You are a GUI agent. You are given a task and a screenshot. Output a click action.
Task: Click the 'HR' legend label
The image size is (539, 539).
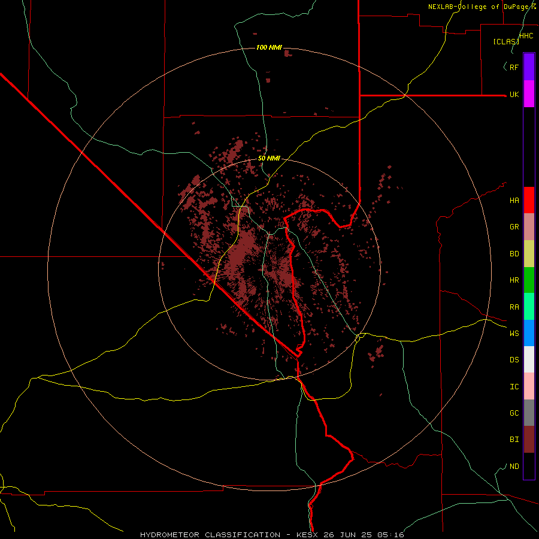tap(514, 280)
